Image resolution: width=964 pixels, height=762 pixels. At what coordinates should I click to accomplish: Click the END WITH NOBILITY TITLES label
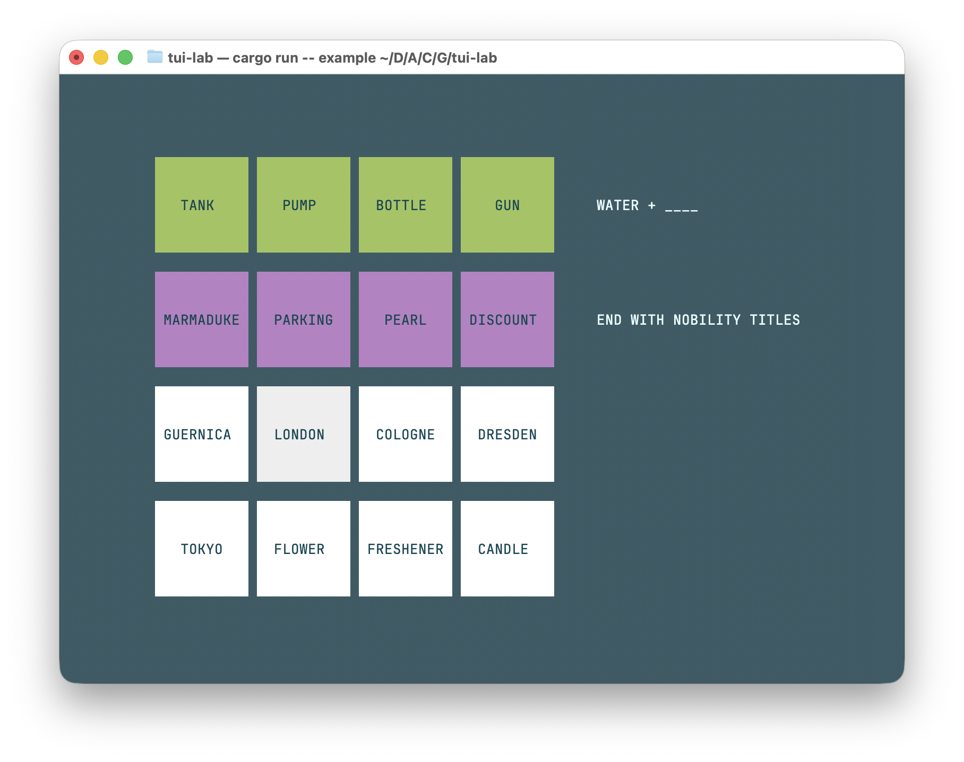coord(698,320)
